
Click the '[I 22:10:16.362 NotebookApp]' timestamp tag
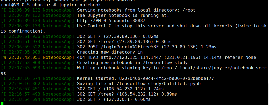pos(38,84)
